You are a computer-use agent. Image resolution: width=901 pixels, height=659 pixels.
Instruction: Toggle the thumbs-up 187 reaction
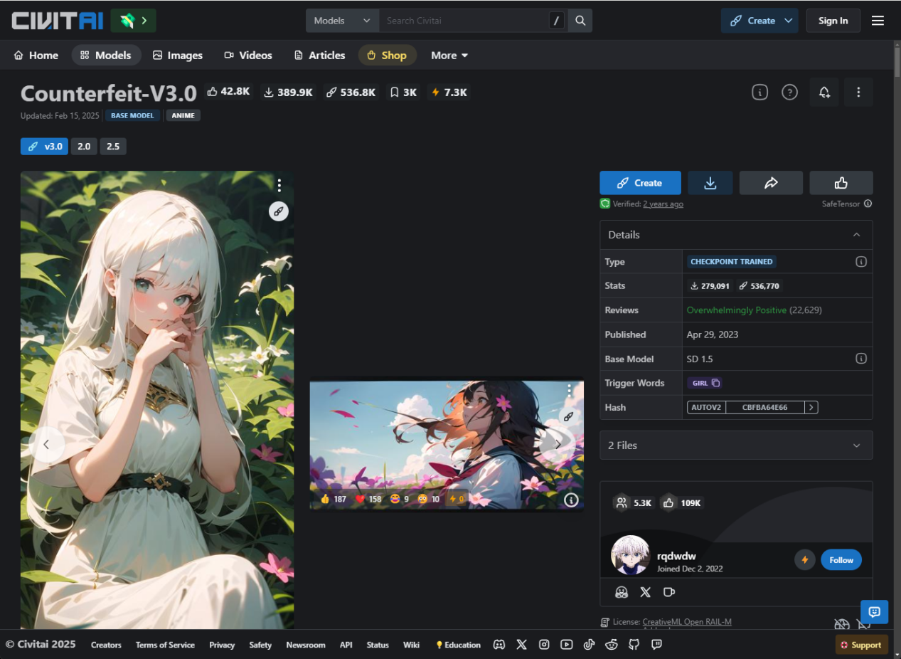click(x=334, y=499)
